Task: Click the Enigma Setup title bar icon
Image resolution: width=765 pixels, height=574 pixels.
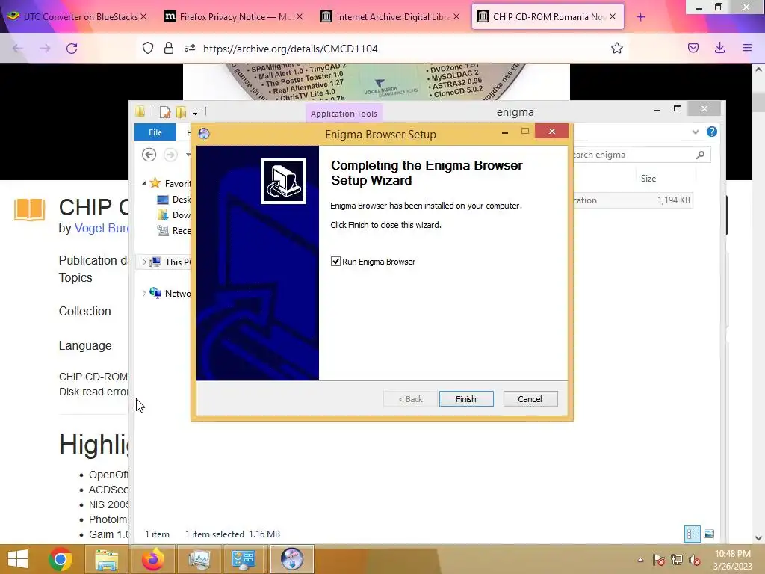Action: 204,134
